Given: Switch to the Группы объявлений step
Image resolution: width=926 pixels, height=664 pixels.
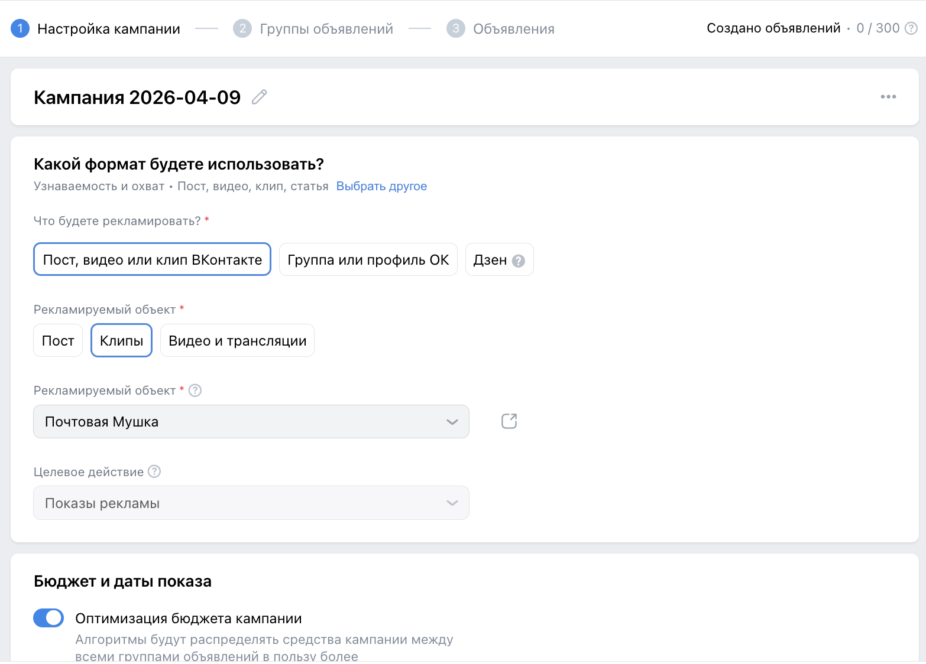Looking at the screenshot, I should tap(326, 28).
